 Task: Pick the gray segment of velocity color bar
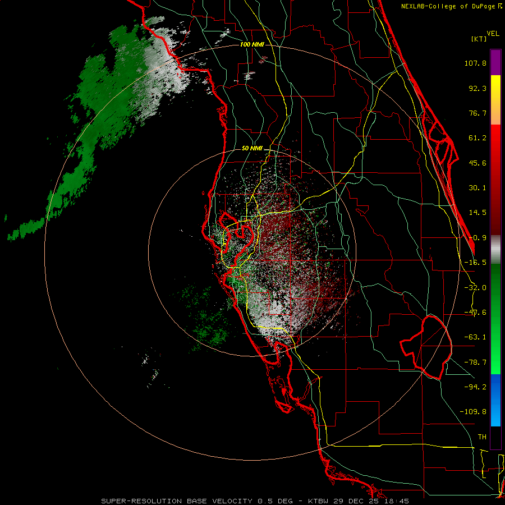[x=495, y=250]
